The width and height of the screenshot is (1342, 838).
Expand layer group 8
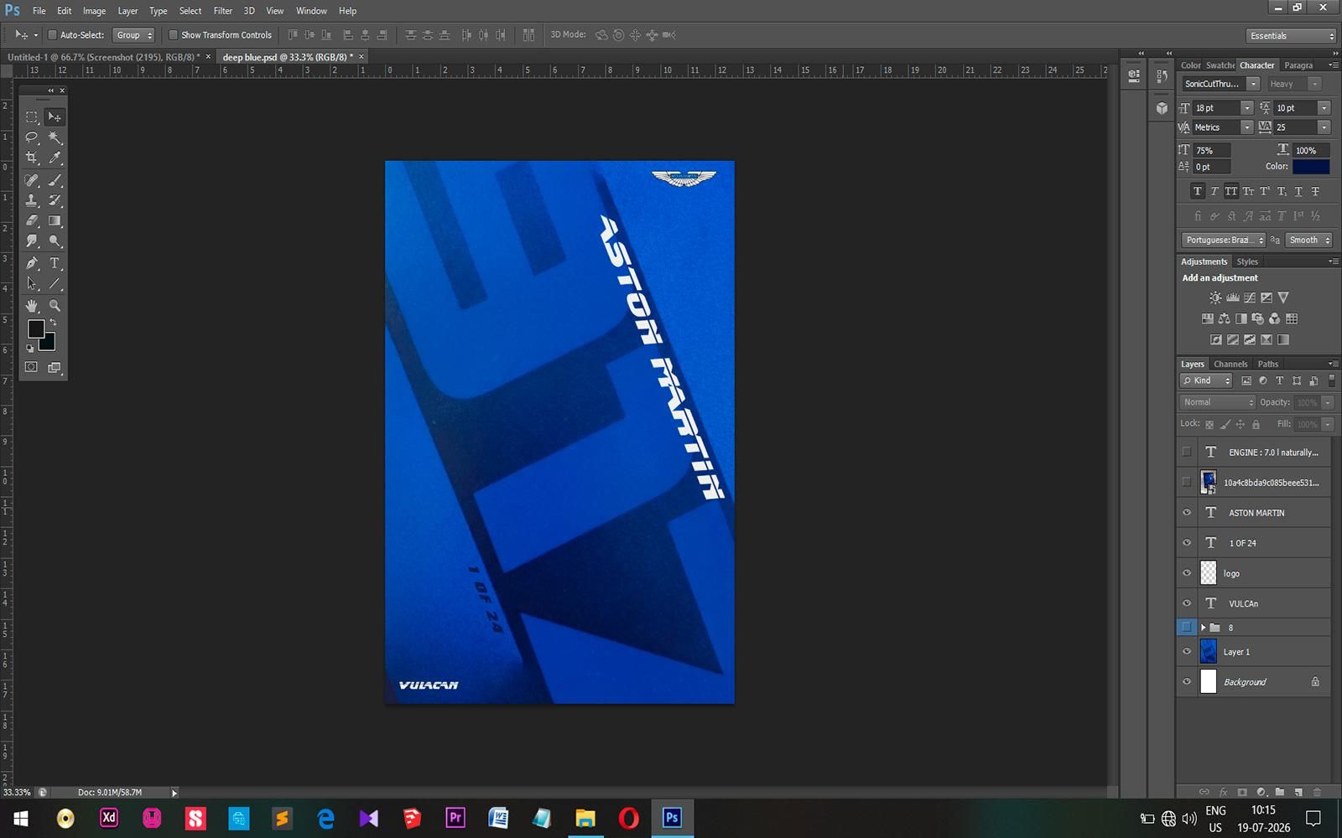(1203, 628)
